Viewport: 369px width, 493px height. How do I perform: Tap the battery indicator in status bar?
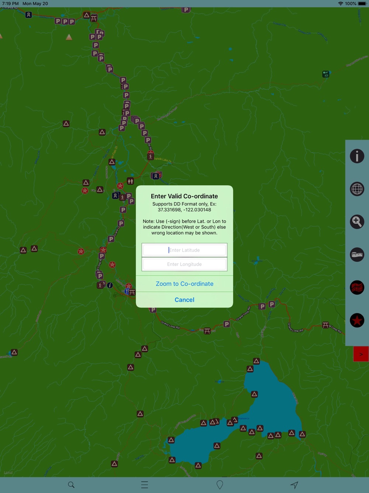point(362,4)
